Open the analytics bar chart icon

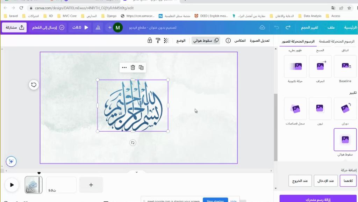[98, 27]
